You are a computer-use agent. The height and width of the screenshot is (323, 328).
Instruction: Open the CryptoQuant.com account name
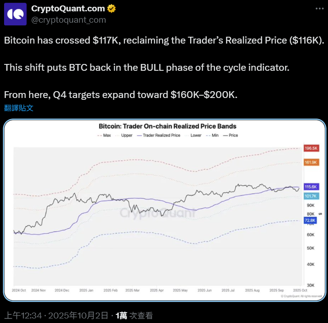68,9
